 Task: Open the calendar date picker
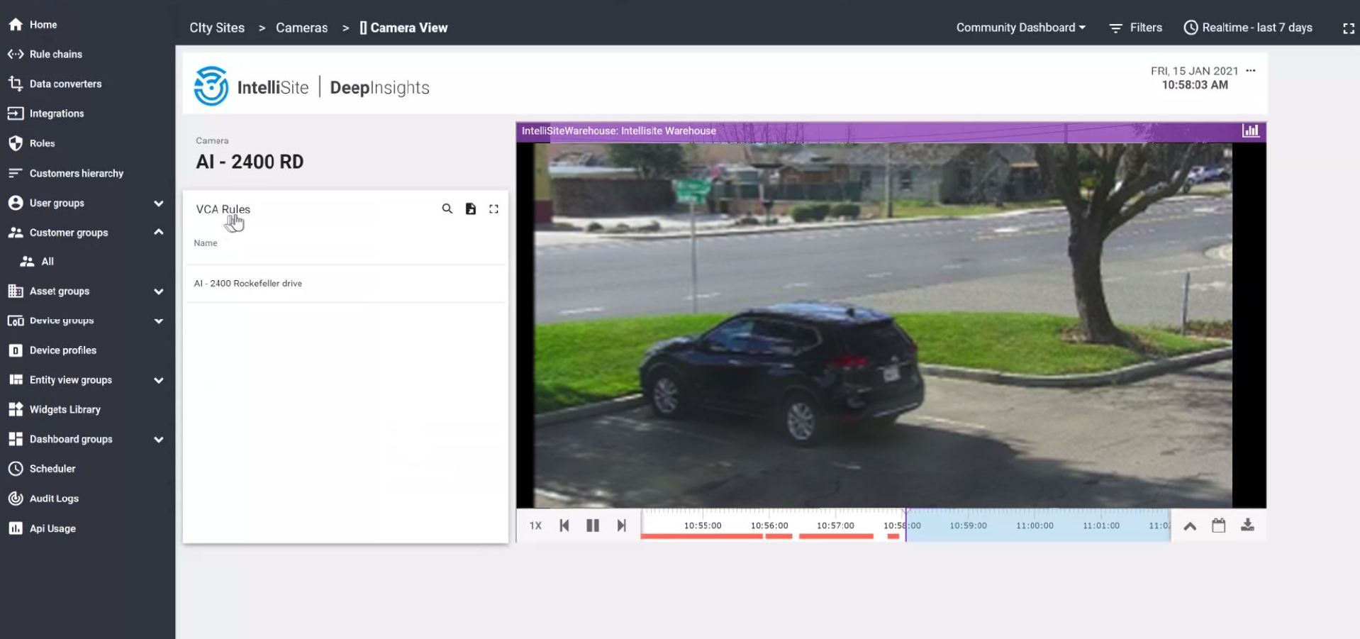point(1219,526)
